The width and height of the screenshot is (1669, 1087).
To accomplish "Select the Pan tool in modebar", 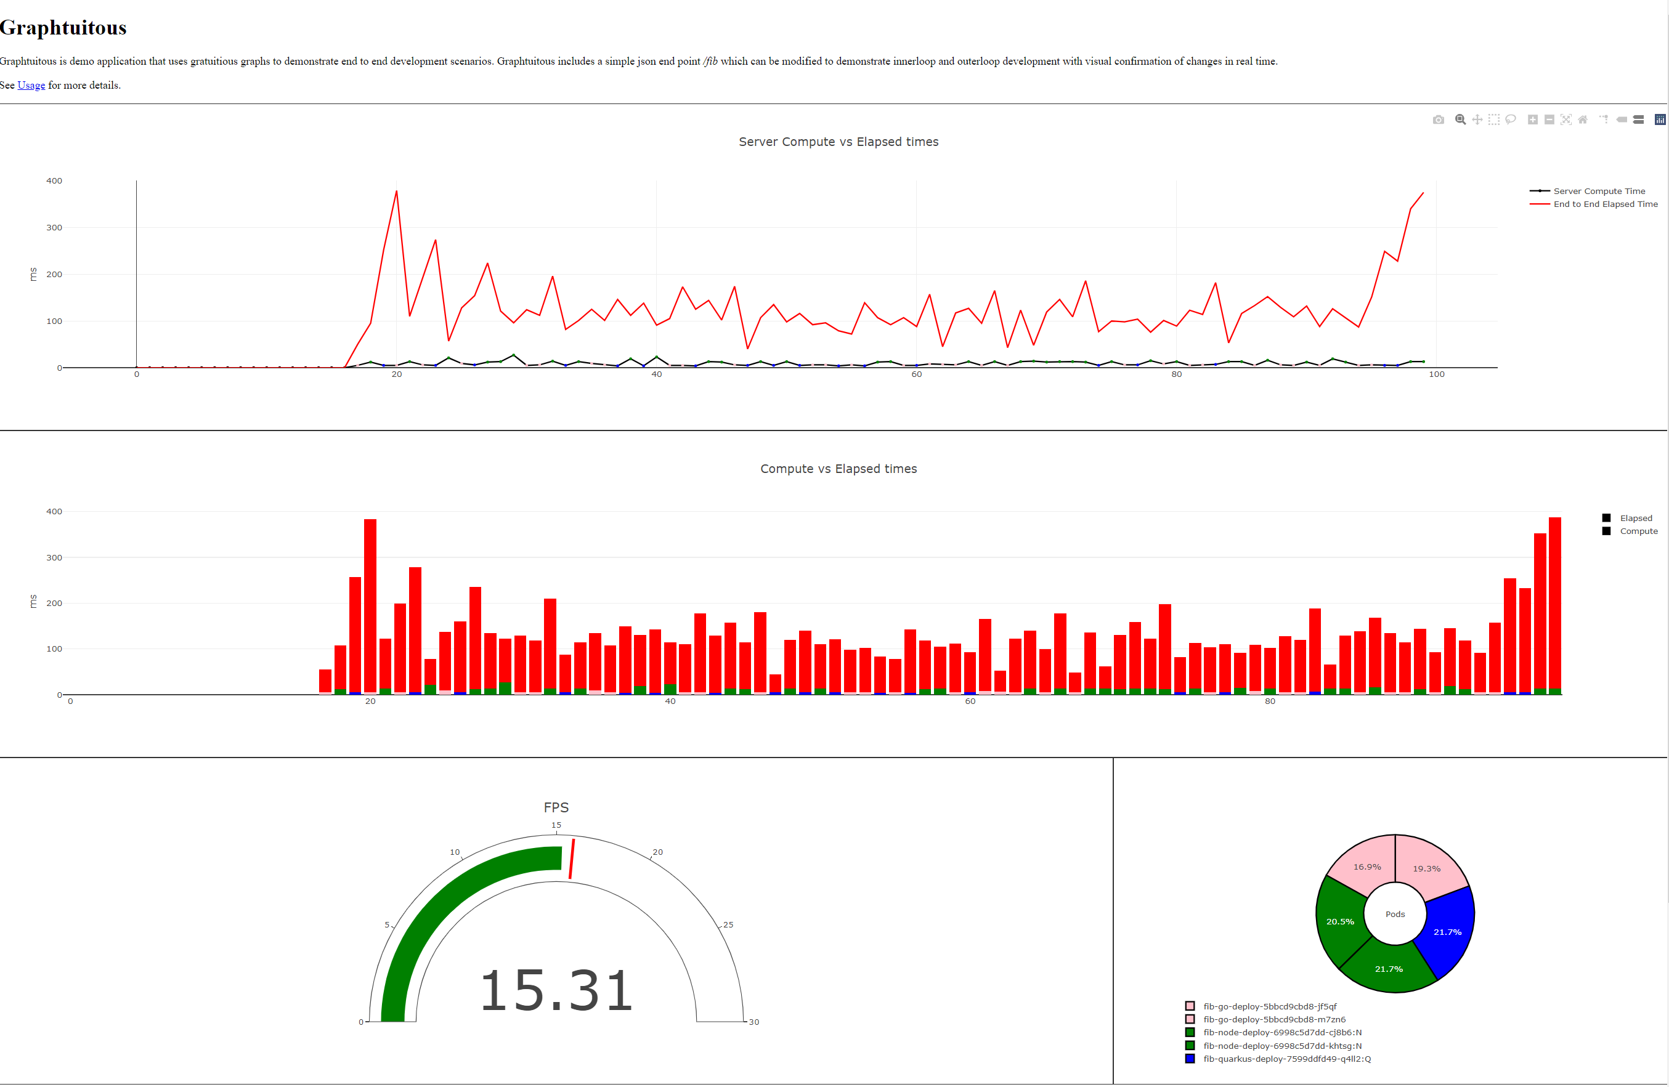I will tap(1477, 120).
